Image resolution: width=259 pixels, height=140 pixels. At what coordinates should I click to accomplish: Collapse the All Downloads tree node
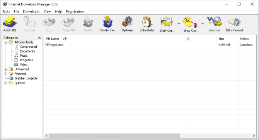6,42
